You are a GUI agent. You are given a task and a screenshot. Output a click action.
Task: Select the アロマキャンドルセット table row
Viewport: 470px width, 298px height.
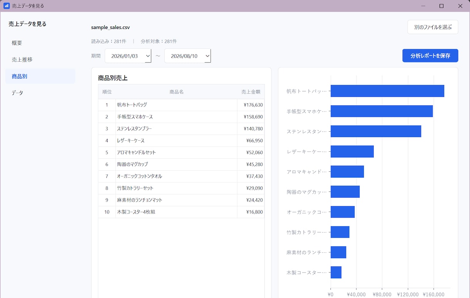181,153
